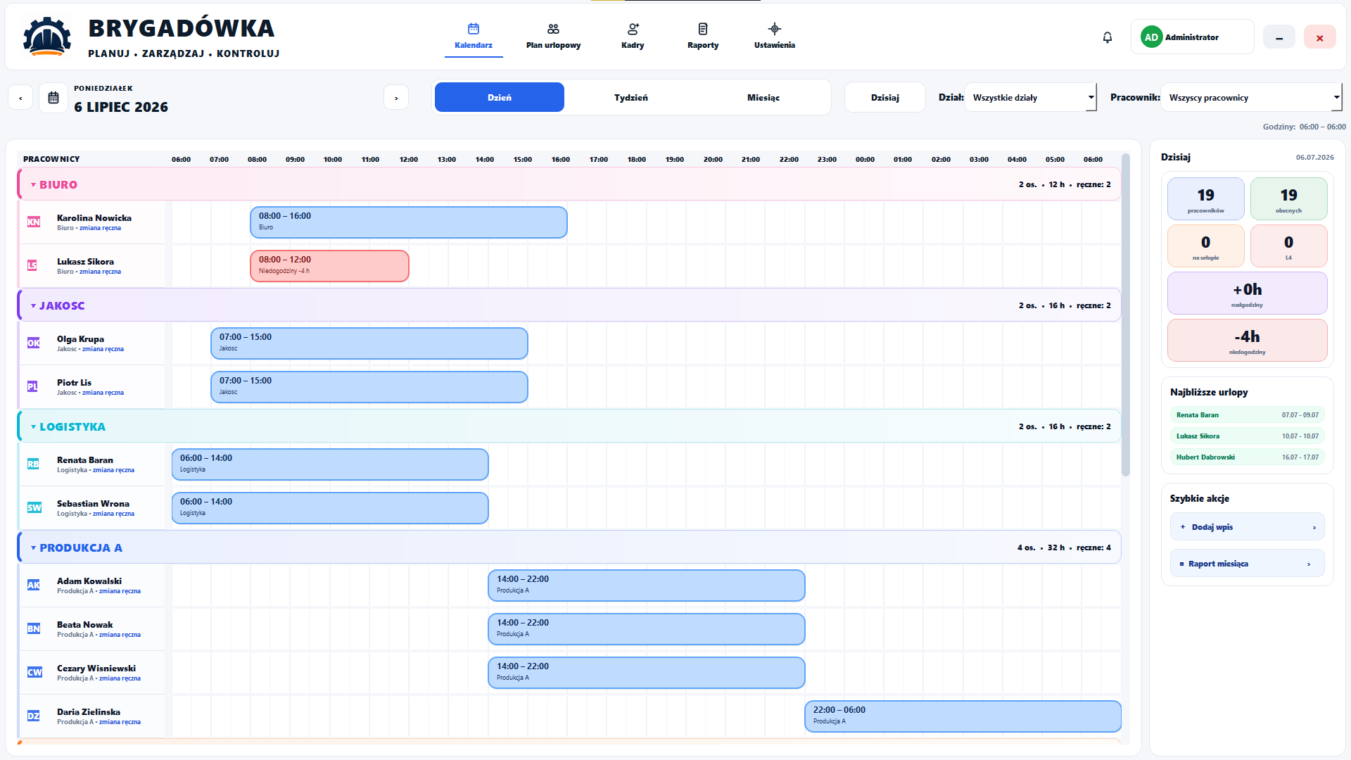Click the Brygadówka gear logo
The width and height of the screenshot is (1351, 760).
(x=47, y=37)
